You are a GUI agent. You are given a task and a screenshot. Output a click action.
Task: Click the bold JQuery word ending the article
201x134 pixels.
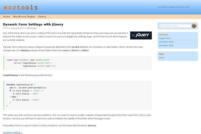(x=92, y=125)
